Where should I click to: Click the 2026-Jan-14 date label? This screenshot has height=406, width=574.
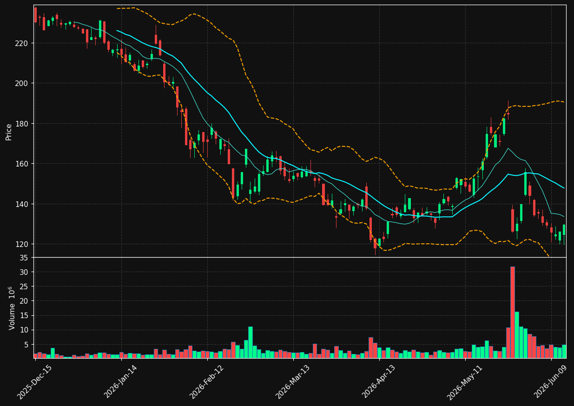[x=121, y=382]
